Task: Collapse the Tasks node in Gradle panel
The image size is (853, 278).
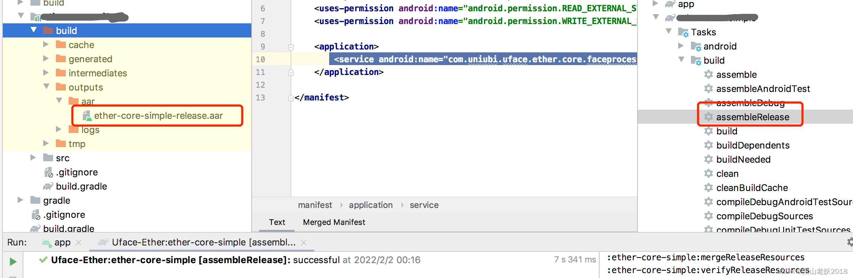Action: pos(669,31)
